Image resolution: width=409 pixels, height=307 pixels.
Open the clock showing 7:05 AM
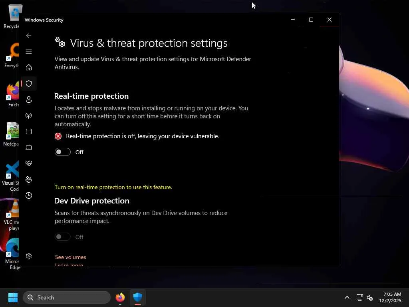point(390,297)
